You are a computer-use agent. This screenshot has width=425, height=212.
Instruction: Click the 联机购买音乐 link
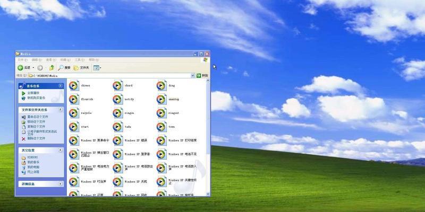pos(36,98)
